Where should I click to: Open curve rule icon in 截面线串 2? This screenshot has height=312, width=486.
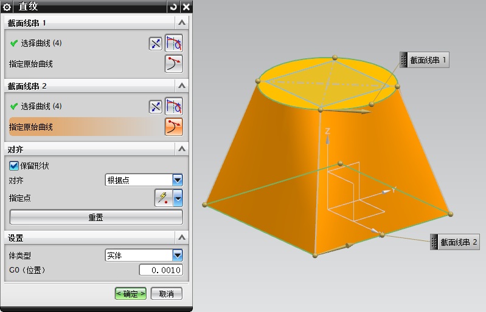pos(174,106)
